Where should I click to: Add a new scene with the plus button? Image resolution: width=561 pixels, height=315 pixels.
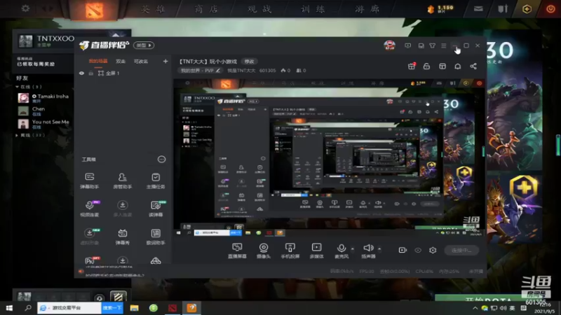point(165,62)
